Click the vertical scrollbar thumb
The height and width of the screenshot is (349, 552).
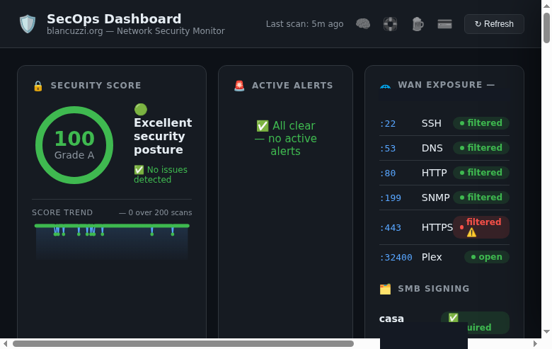(x=547, y=28)
